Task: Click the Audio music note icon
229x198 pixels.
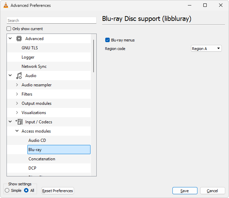Action: point(19,76)
